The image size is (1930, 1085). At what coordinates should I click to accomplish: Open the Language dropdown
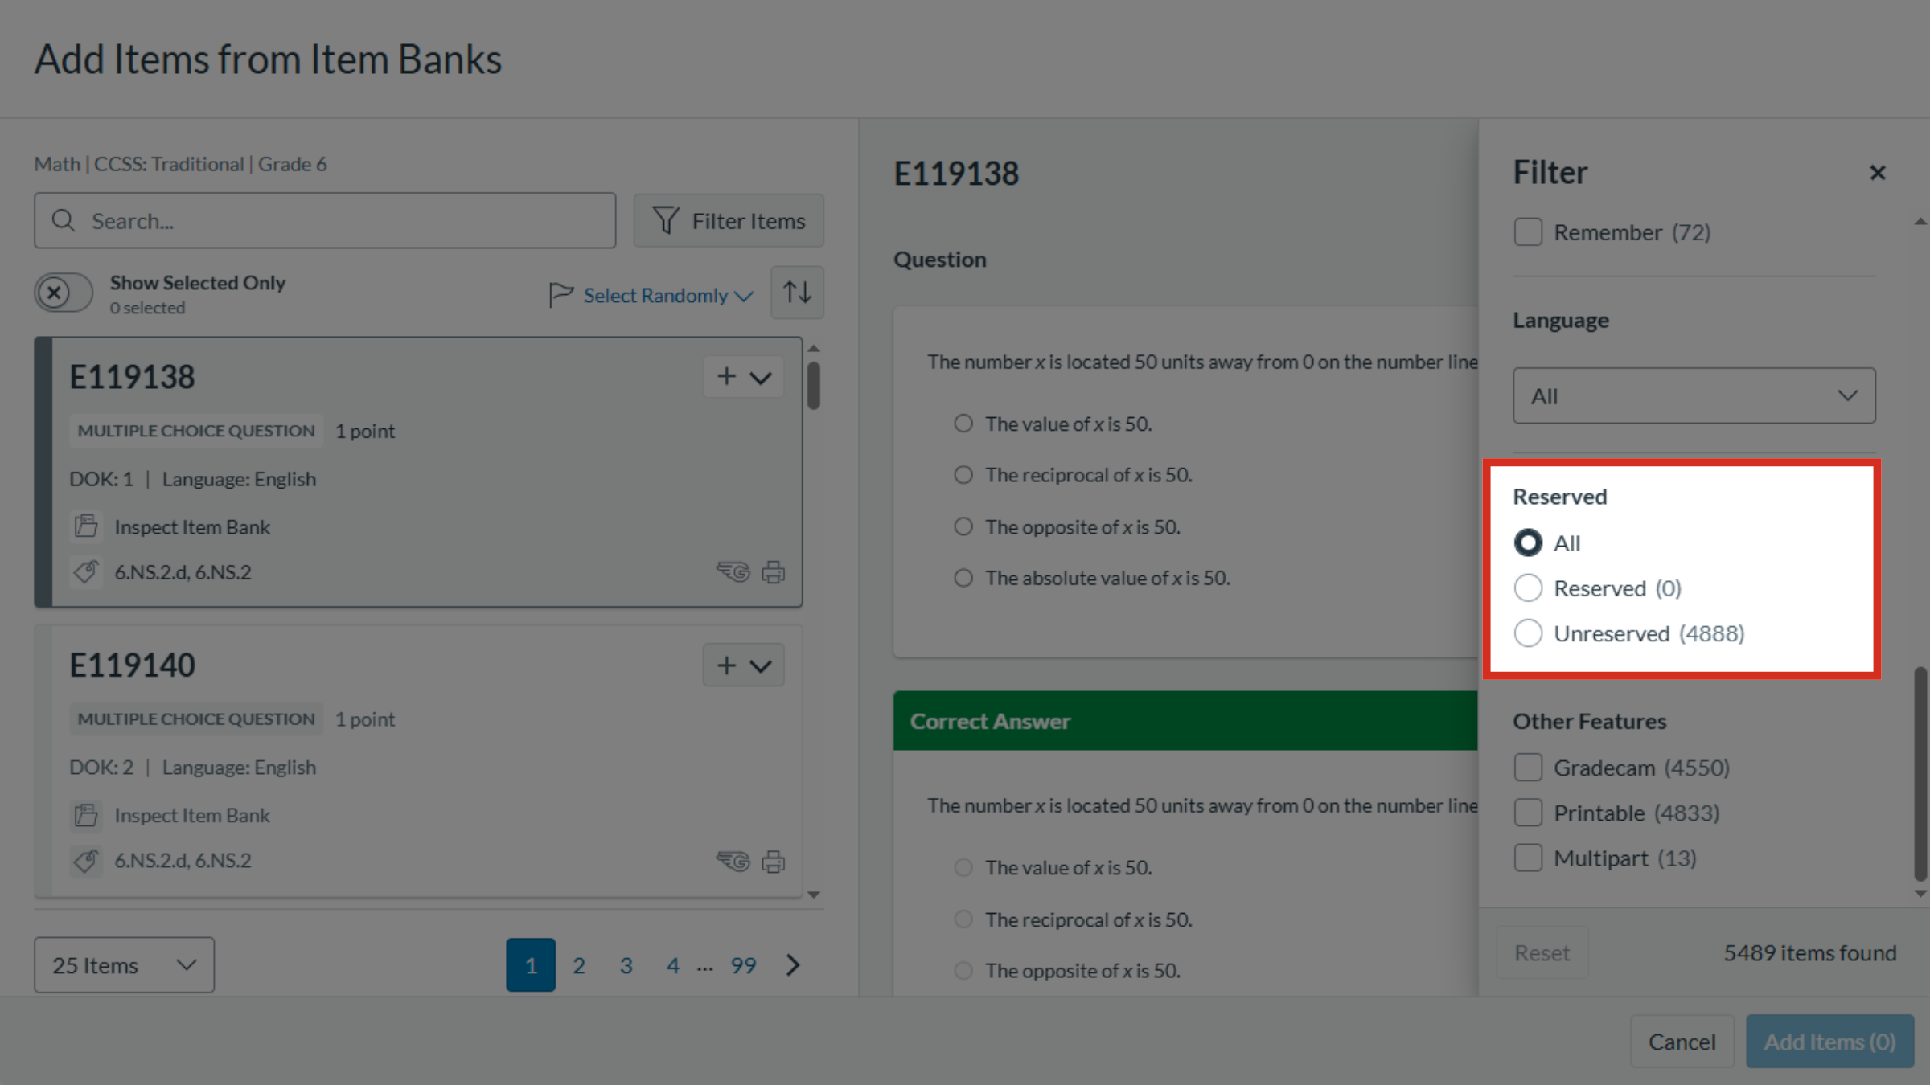(1694, 395)
